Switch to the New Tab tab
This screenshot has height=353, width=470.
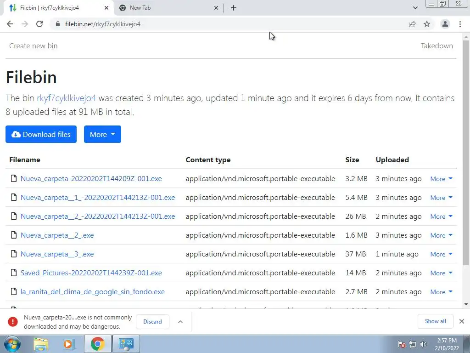click(168, 8)
